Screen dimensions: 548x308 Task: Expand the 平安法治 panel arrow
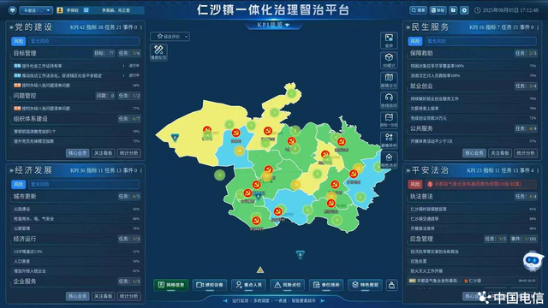tap(408, 170)
